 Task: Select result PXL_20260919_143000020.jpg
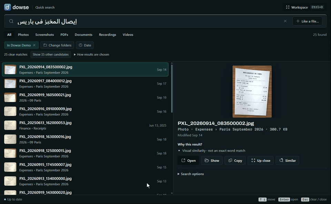click(x=85, y=192)
